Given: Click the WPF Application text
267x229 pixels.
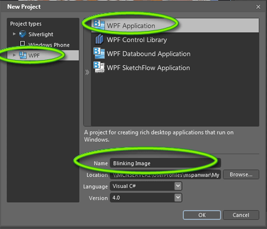Looking at the screenshot, I should click(131, 26).
